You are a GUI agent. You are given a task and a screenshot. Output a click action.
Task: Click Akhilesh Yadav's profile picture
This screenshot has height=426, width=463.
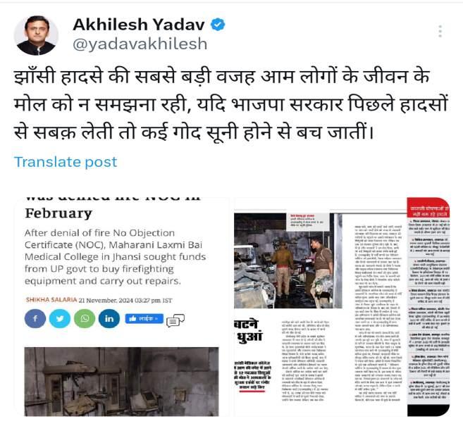click(36, 35)
